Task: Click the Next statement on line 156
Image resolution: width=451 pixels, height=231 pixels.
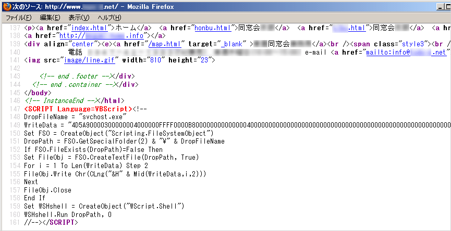Action: (x=31, y=182)
